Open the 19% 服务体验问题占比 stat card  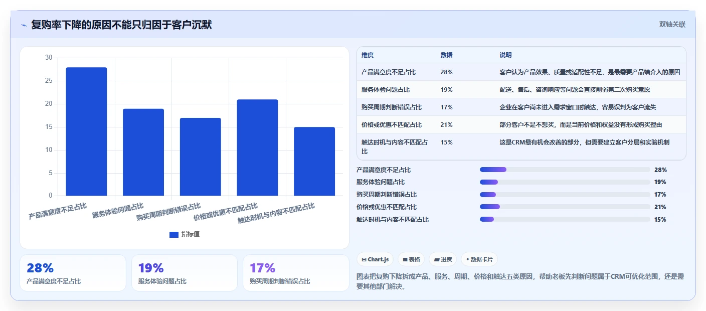(185, 273)
